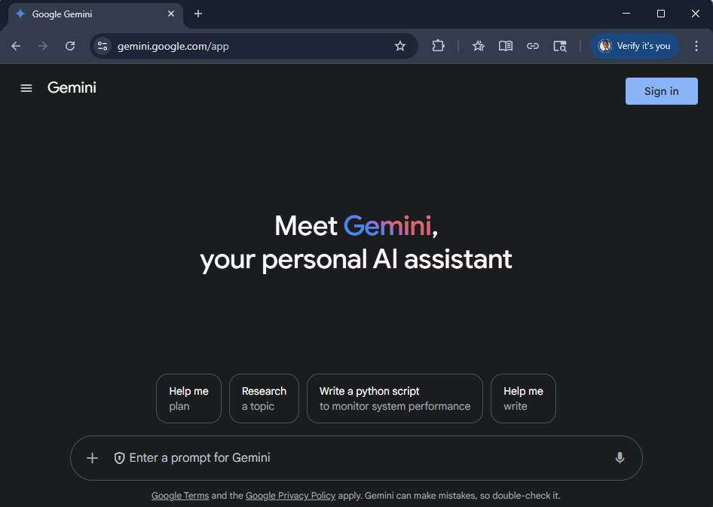Click the plus icon in prompt box
713x507 pixels.
tap(92, 458)
